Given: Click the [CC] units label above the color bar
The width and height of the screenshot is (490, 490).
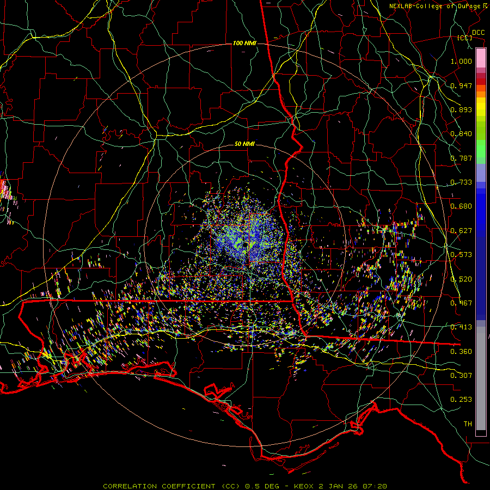Looking at the screenshot, I should [465, 38].
